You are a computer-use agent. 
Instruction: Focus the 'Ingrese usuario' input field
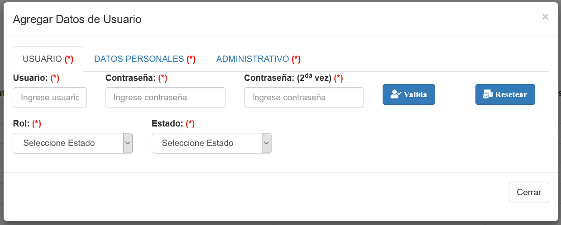[50, 98]
